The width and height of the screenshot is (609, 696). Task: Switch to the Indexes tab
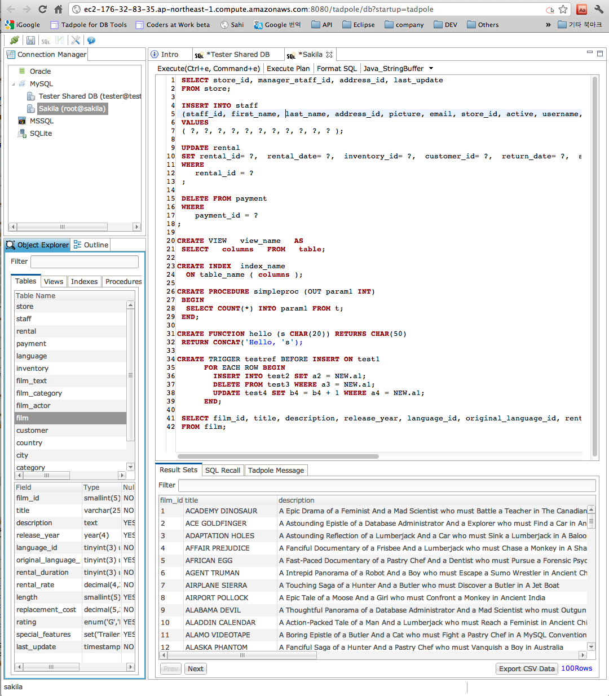(x=84, y=282)
